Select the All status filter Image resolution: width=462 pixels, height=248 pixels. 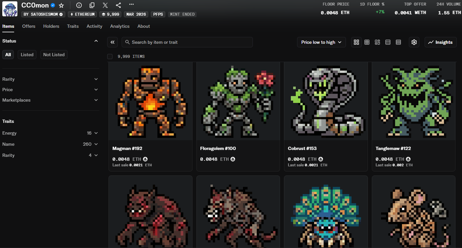pos(8,55)
